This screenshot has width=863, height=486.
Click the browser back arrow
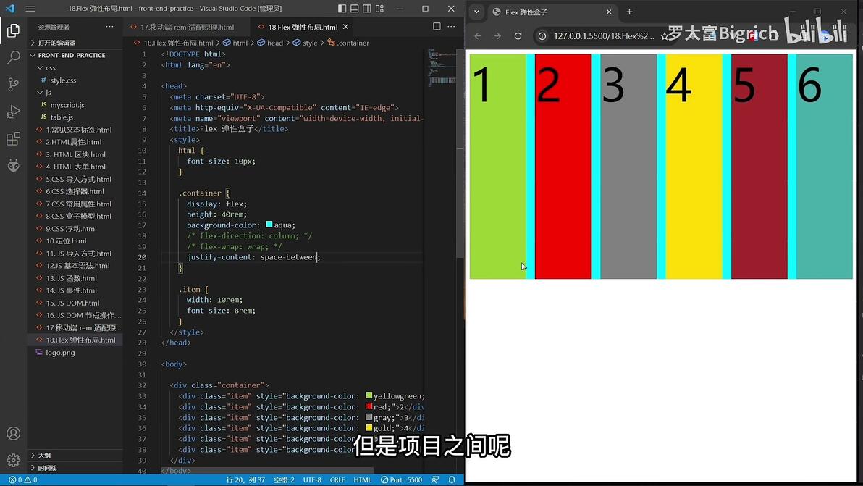pyautogui.click(x=478, y=35)
